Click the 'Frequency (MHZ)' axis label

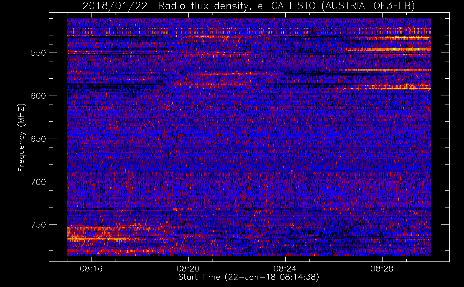(x=22, y=137)
